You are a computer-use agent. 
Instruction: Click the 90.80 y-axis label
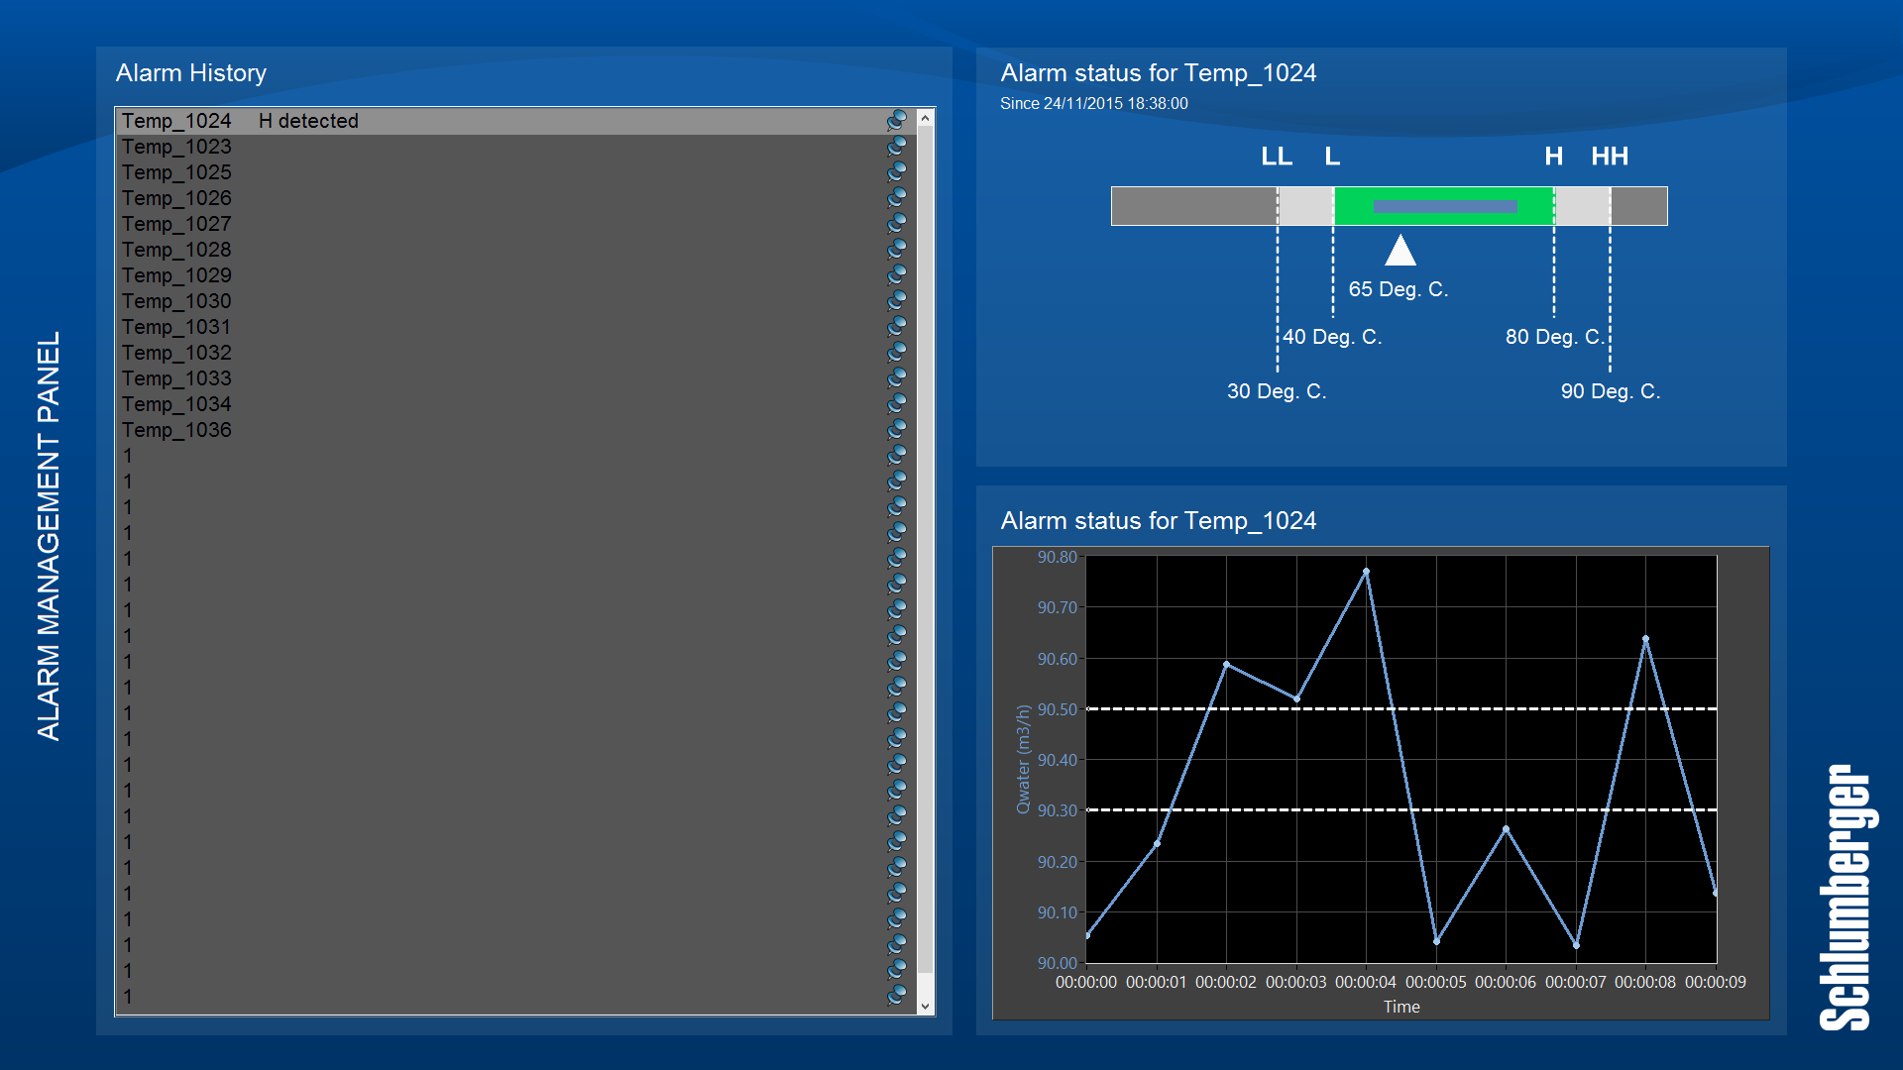pyautogui.click(x=1057, y=557)
